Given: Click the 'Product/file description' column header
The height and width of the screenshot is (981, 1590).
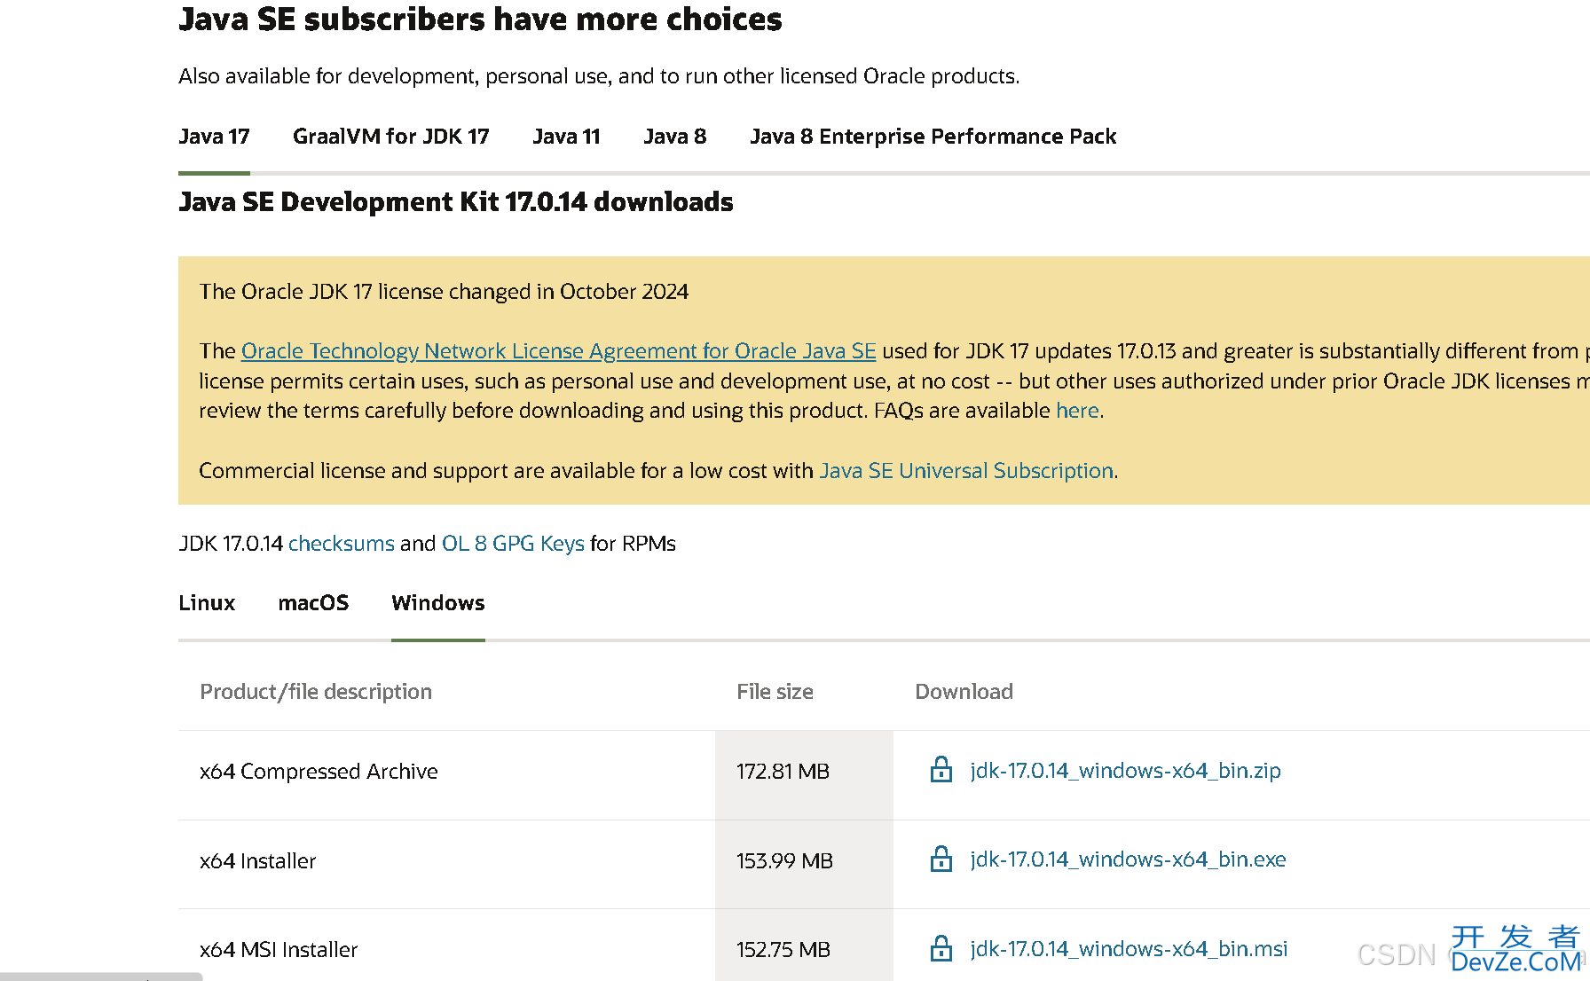Looking at the screenshot, I should [x=316, y=692].
